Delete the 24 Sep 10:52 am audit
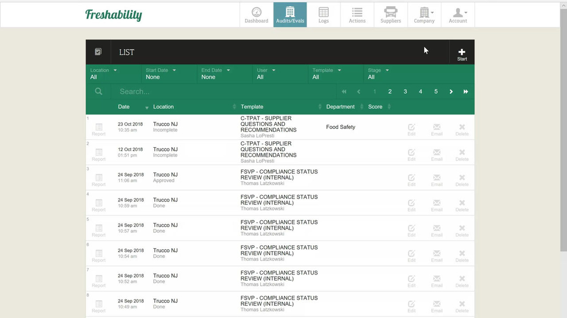 [462, 281]
